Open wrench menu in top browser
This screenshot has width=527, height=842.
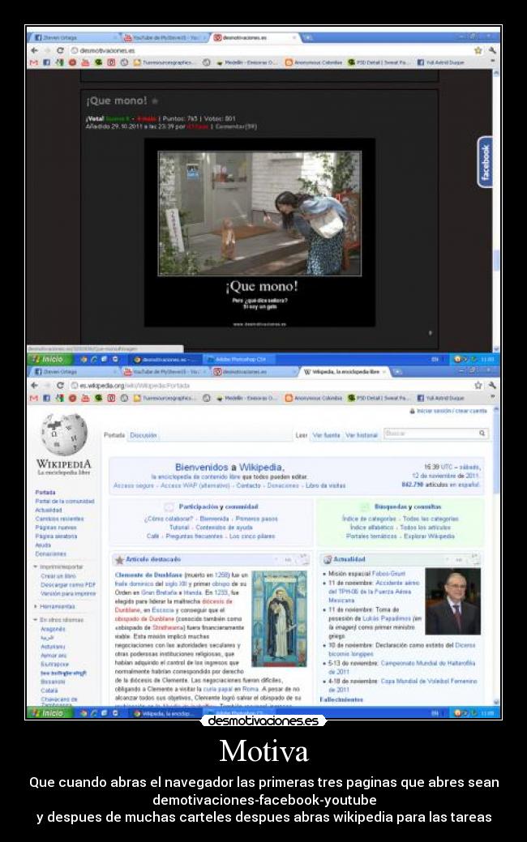491,50
